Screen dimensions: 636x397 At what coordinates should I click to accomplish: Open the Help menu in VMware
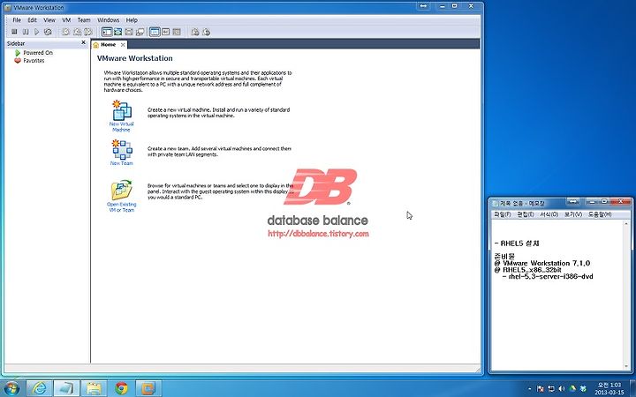[132, 19]
